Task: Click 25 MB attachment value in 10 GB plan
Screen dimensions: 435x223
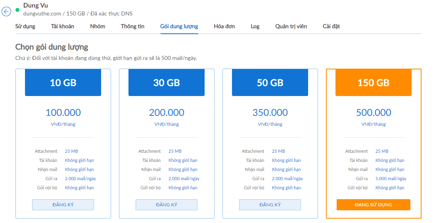Action: coord(72,151)
